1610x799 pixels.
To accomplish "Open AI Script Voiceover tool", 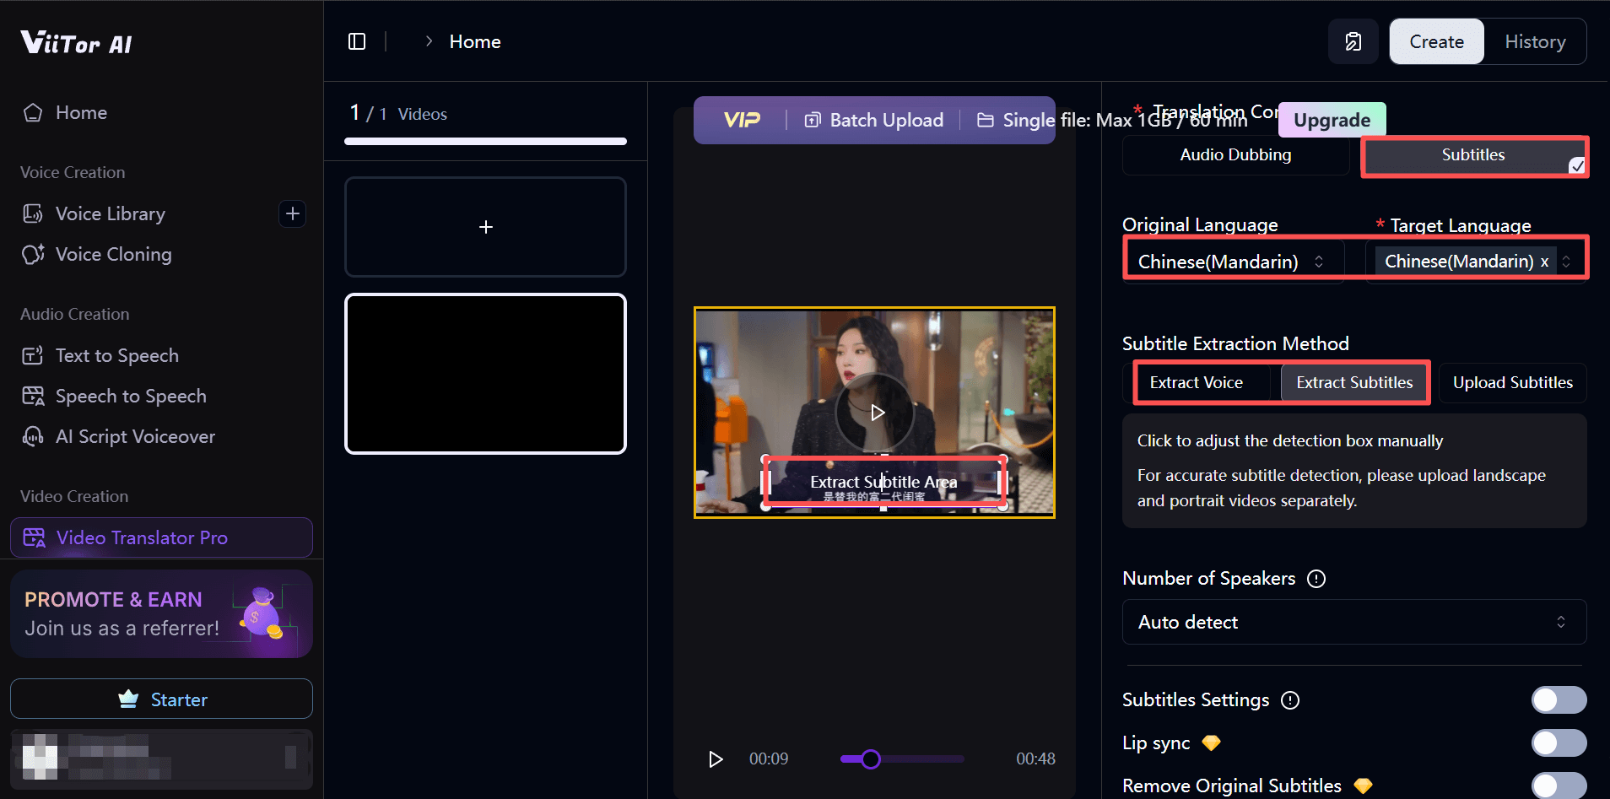I will point(135,436).
